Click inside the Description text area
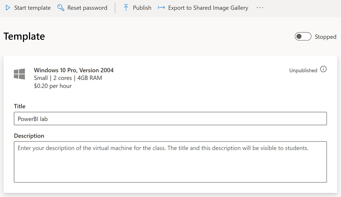Viewport: 341px width, 197px height. point(170,162)
